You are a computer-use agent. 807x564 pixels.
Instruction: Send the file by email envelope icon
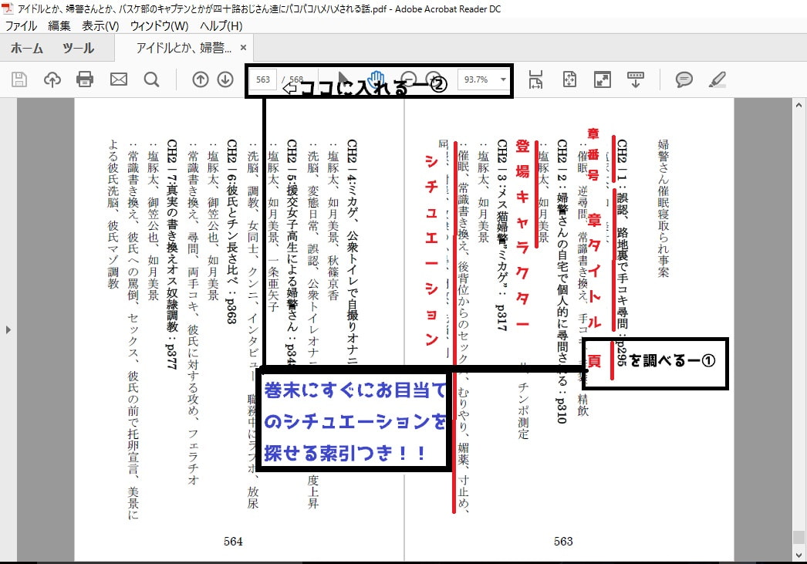click(x=118, y=79)
